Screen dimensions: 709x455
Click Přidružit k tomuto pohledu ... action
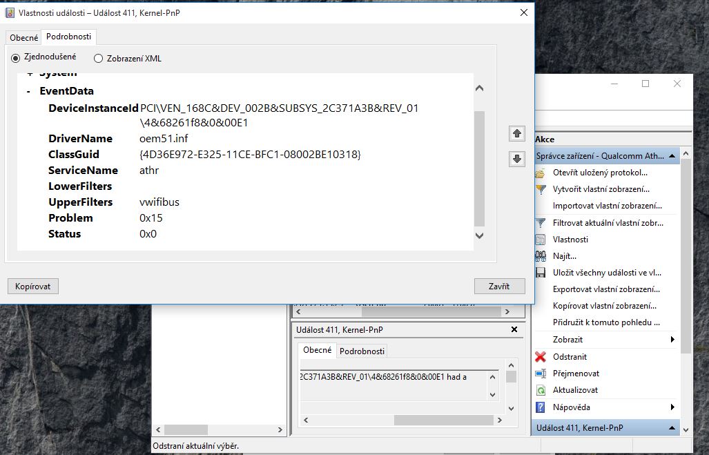606,323
